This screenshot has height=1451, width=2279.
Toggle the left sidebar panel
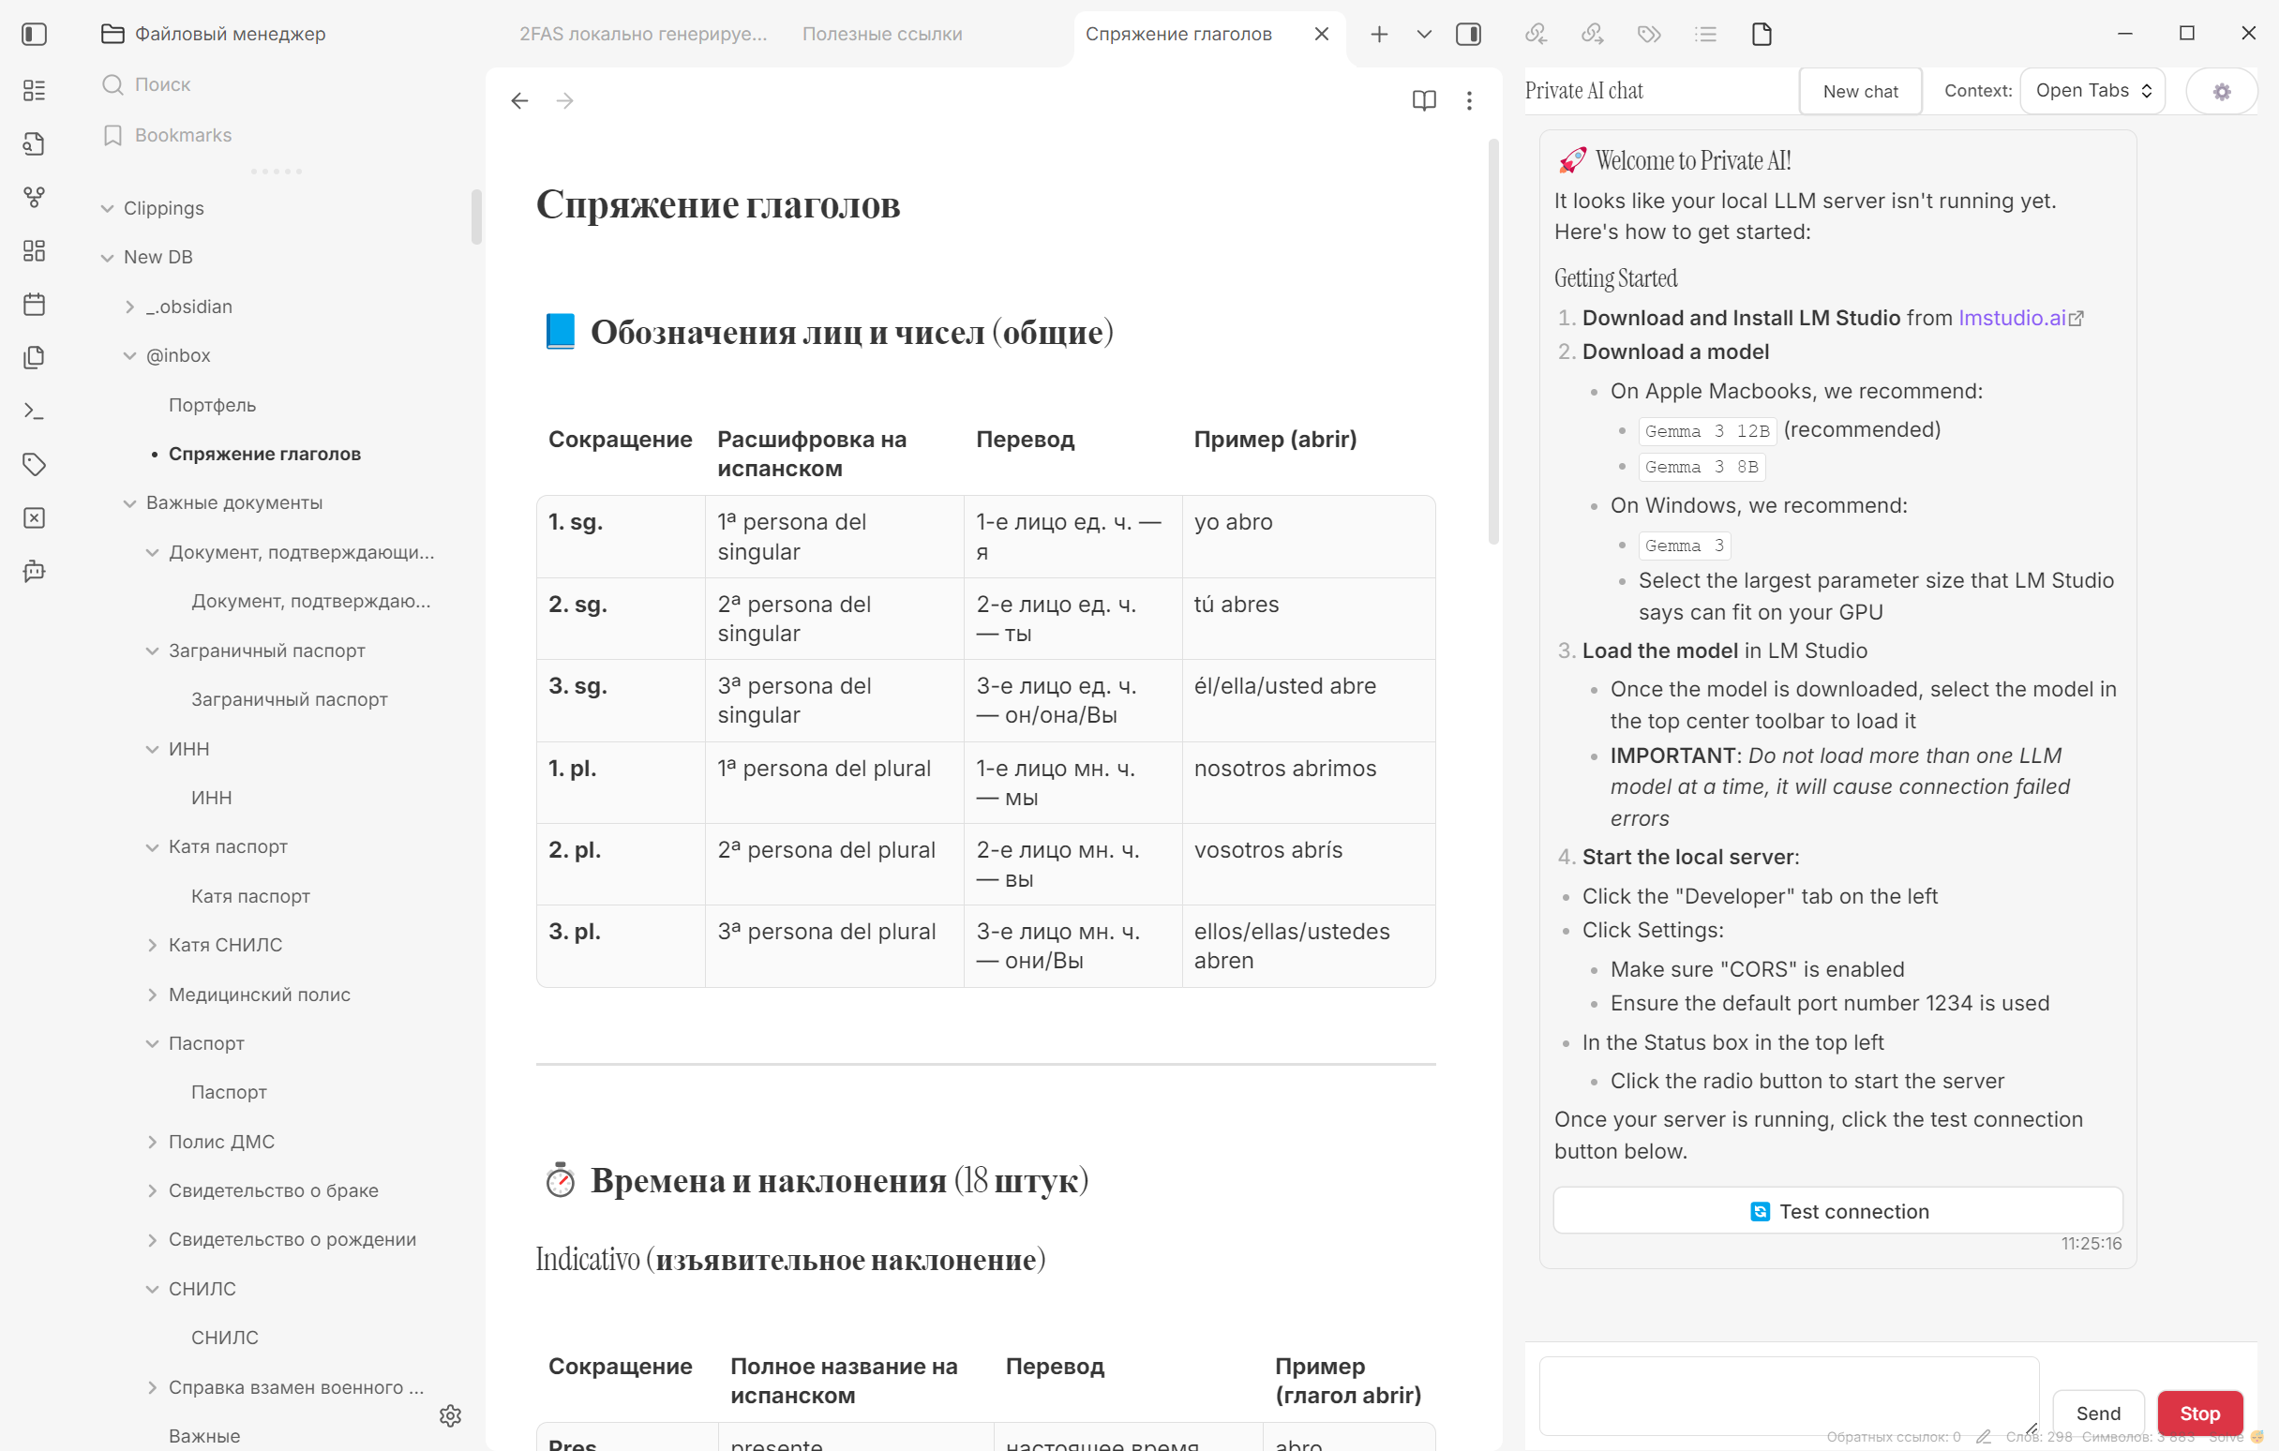(x=34, y=34)
